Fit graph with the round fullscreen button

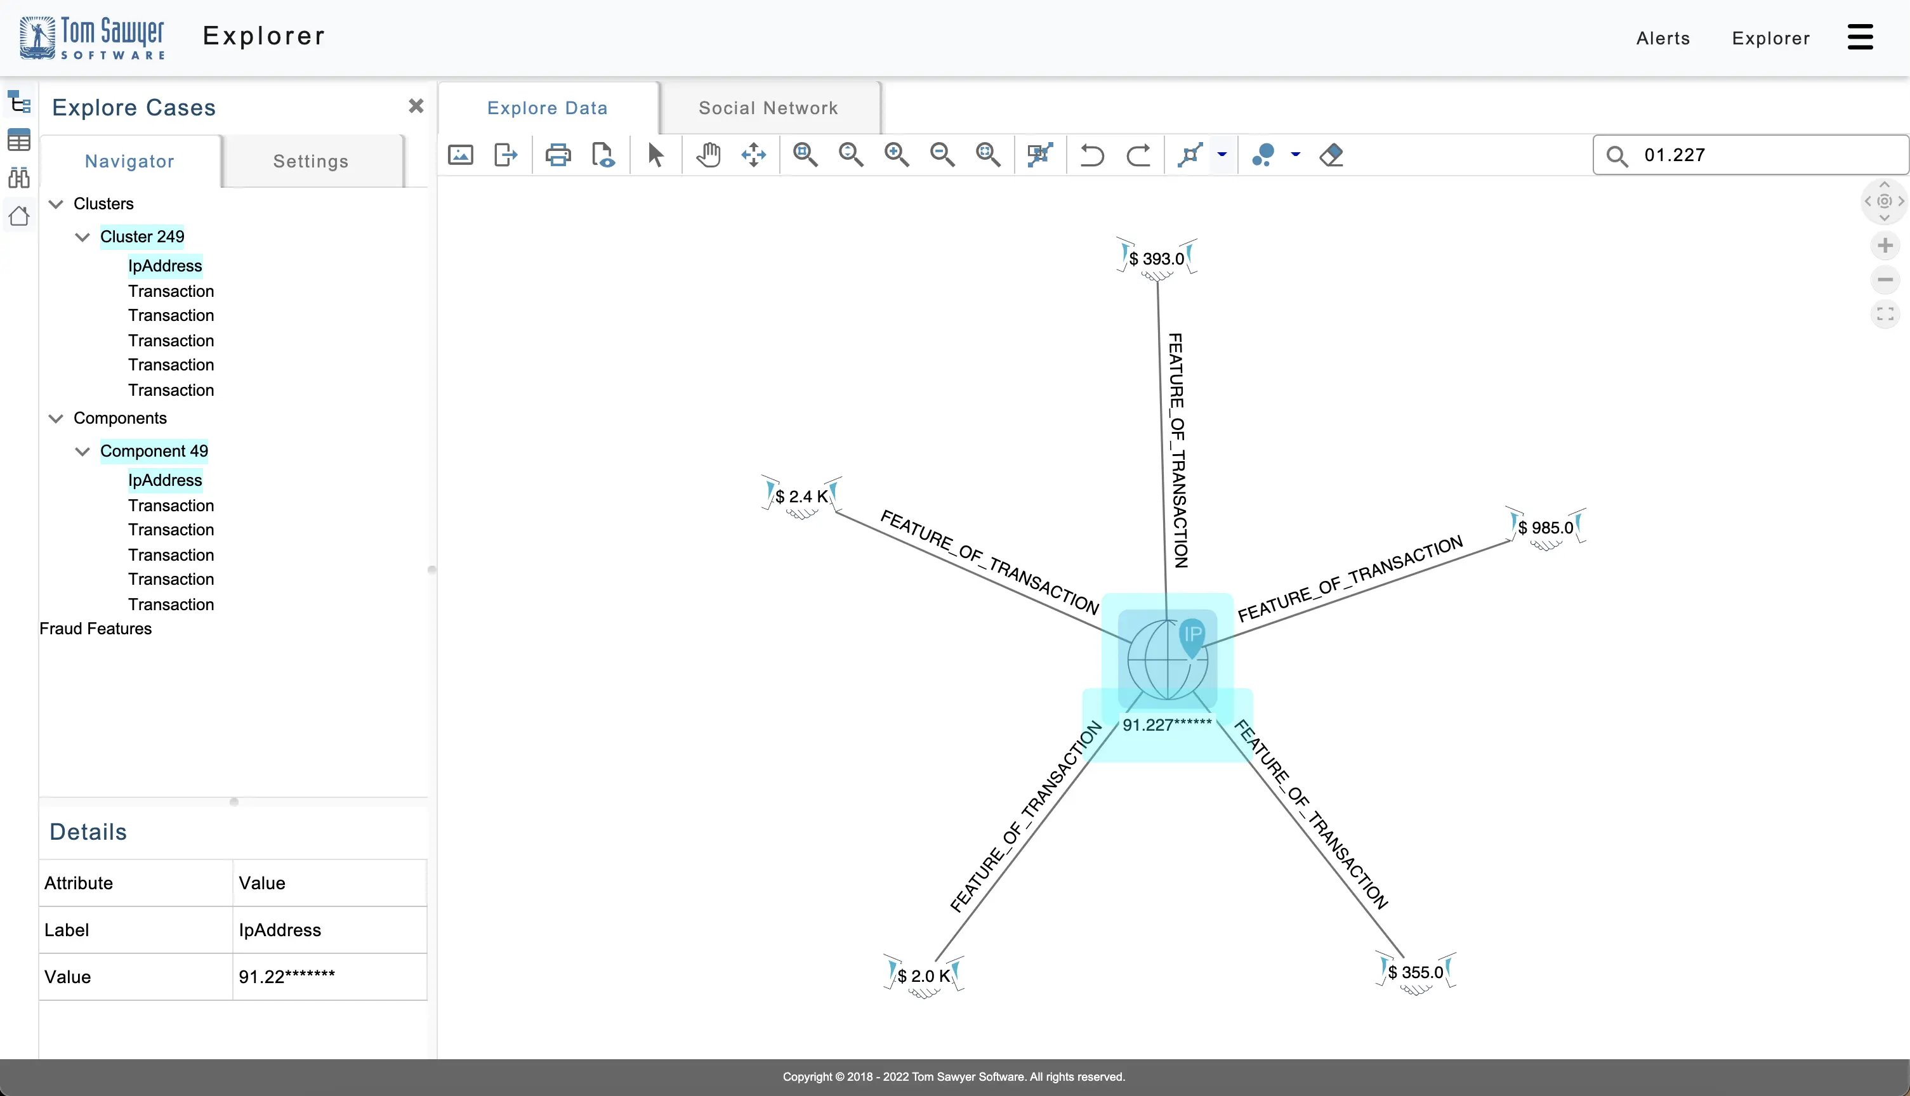(x=1885, y=314)
